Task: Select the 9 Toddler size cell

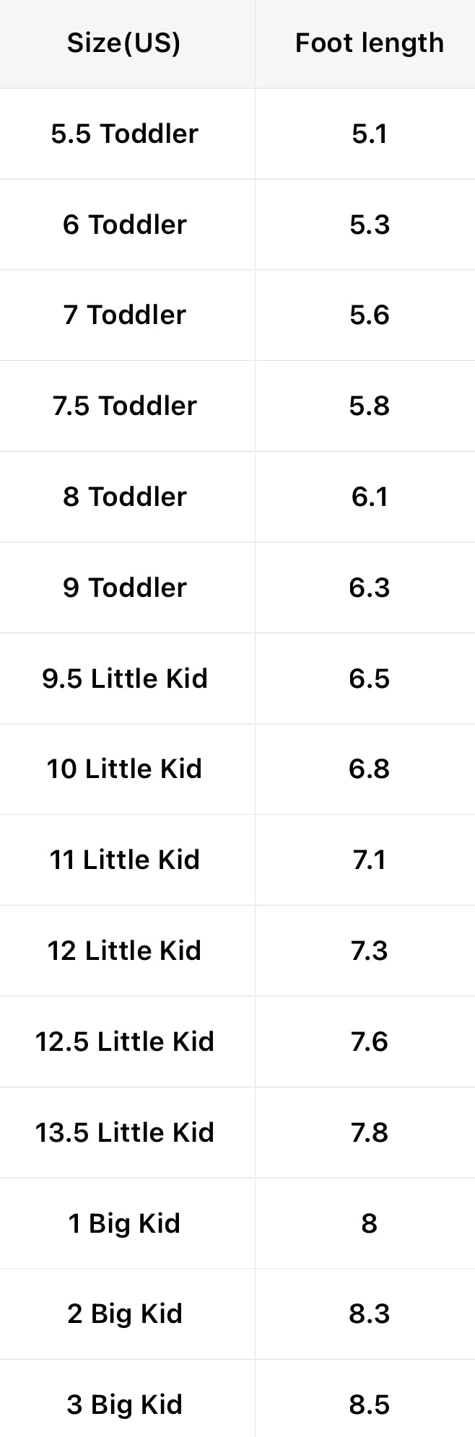Action: pyautogui.click(x=124, y=588)
